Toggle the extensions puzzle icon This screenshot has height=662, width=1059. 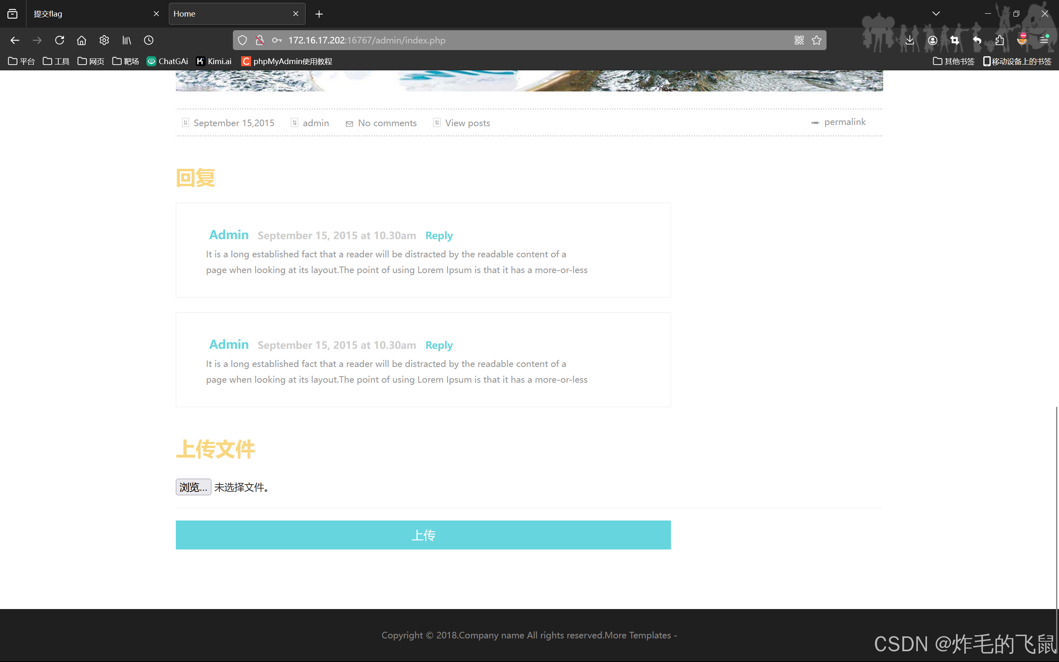(999, 40)
